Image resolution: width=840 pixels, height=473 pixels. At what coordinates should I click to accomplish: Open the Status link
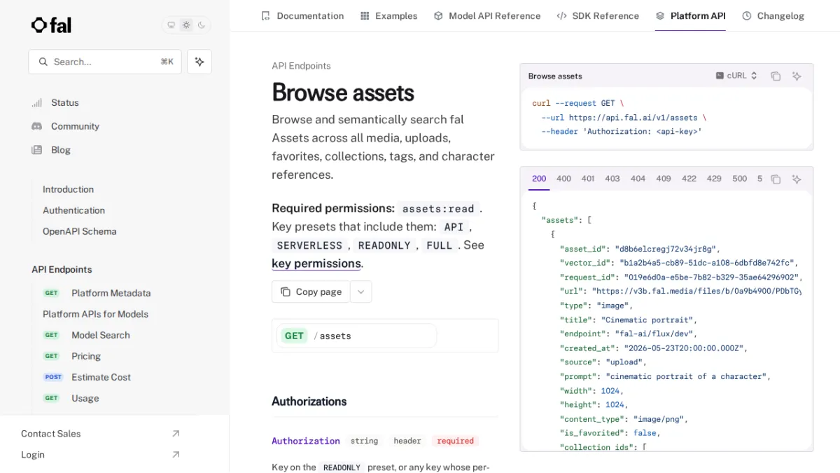(65, 102)
